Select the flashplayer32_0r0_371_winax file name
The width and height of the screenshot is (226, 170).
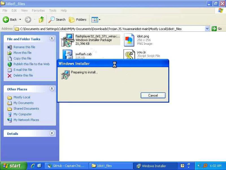[97, 36]
